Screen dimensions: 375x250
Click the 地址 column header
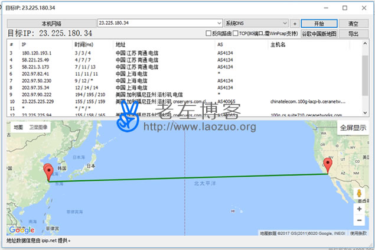tap(165, 44)
